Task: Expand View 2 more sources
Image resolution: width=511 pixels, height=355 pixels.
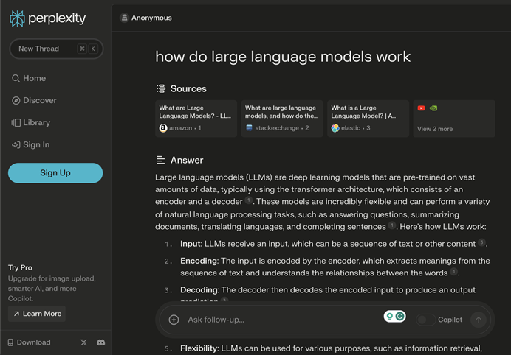Action: (x=435, y=129)
